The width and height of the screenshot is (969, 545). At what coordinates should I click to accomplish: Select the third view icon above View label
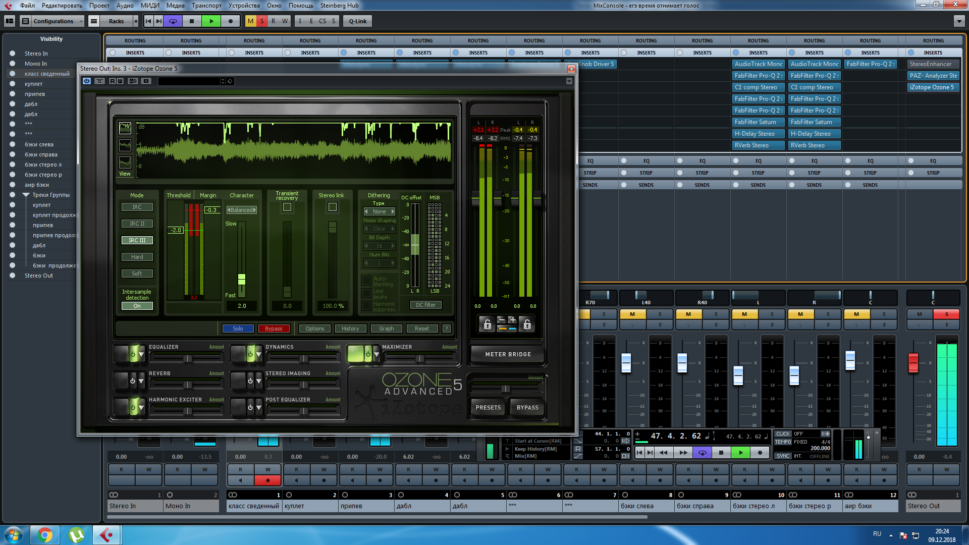[125, 162]
